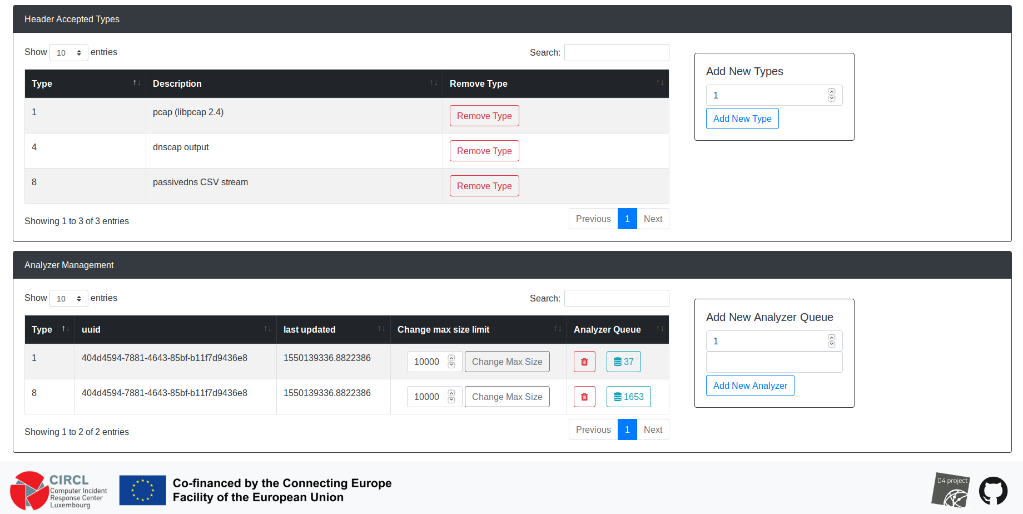
Task: Click Add New Type button
Action: coord(742,118)
